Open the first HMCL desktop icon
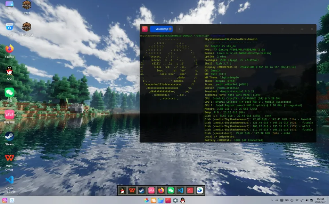This screenshot has width=329, height=204. pyautogui.click(x=26, y=5)
